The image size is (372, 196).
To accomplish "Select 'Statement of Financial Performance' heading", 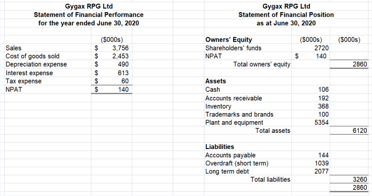I will click(x=89, y=14).
